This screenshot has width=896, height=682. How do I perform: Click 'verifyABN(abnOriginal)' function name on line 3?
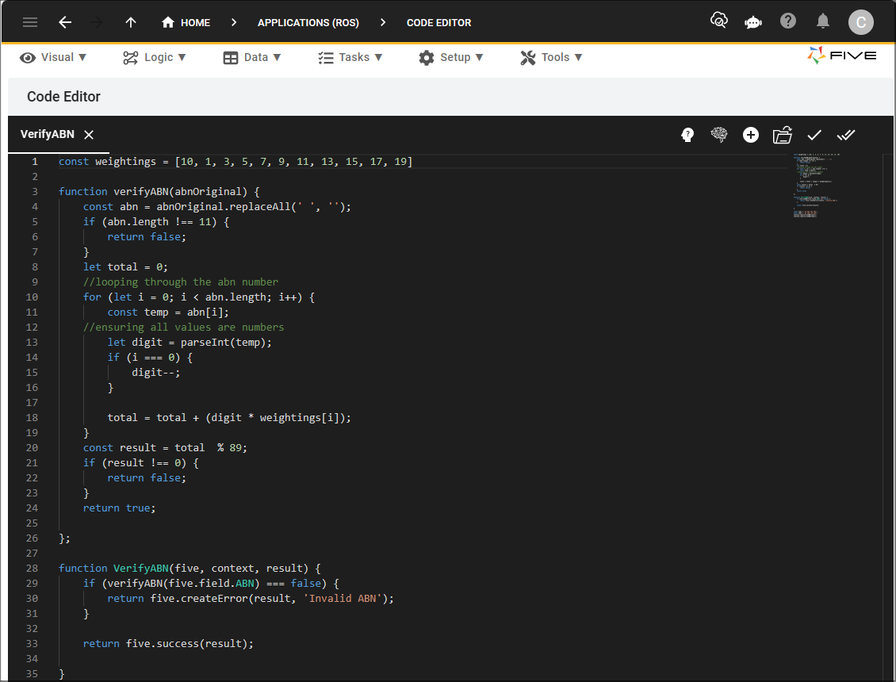tap(181, 191)
